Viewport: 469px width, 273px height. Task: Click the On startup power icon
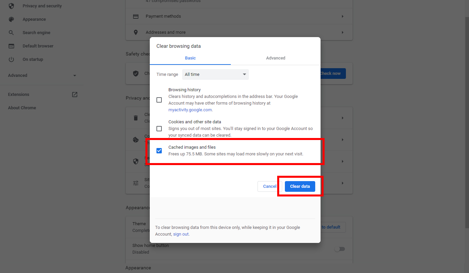[x=11, y=59]
